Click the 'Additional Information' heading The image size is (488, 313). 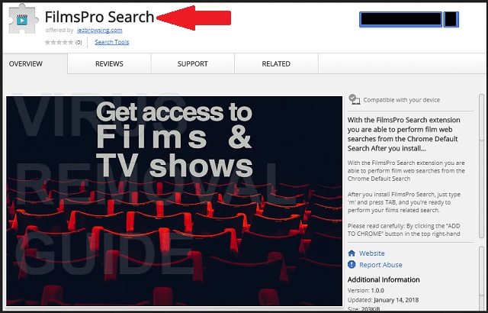pyautogui.click(x=384, y=279)
